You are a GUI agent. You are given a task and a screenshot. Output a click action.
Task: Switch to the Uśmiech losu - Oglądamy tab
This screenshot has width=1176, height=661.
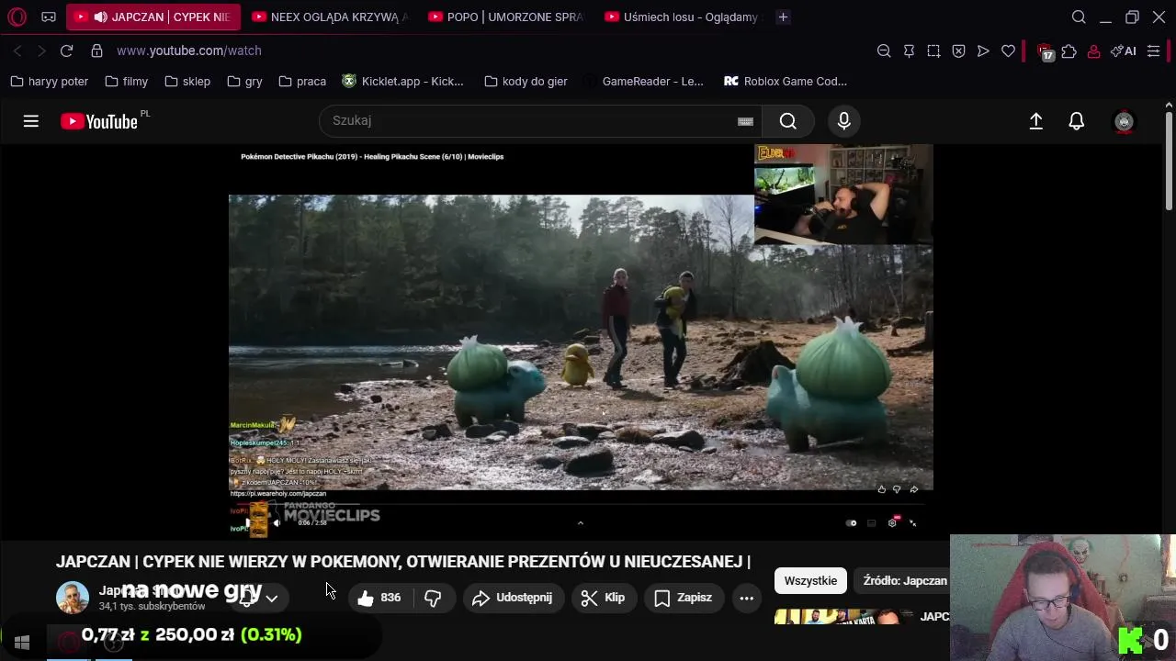click(682, 17)
